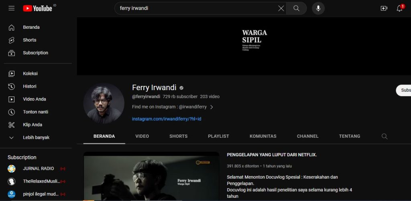Expand Lebih banyak in sidebar
411x201 pixels.
point(36,138)
